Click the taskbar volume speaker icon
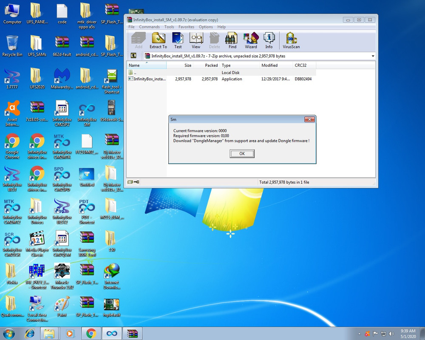This screenshot has height=340, width=425. [391, 334]
